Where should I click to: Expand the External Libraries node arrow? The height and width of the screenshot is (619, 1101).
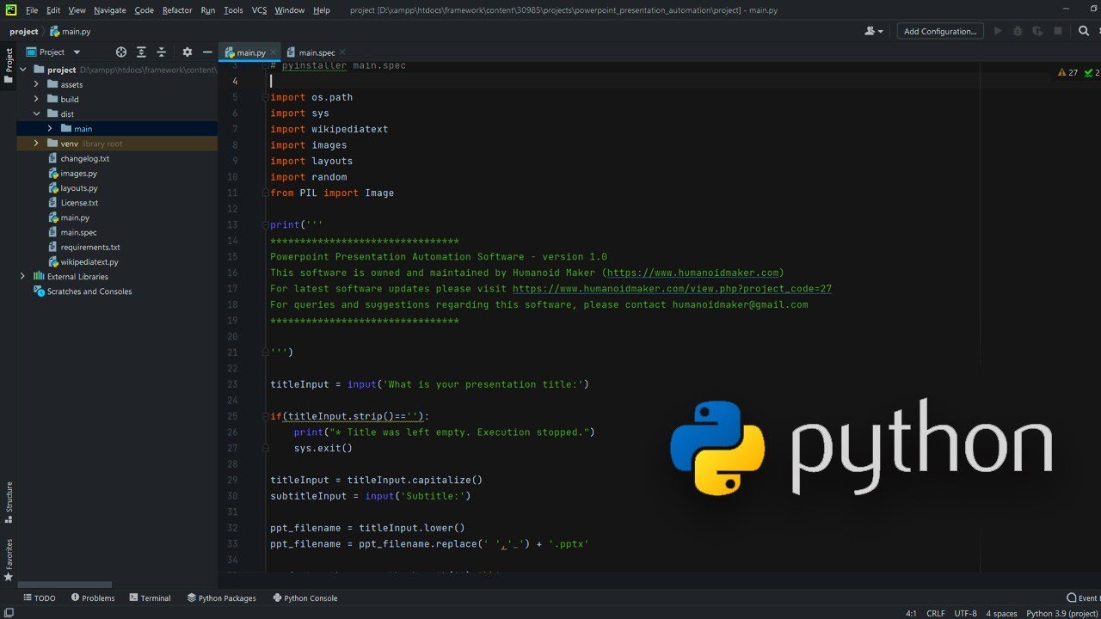pos(23,276)
